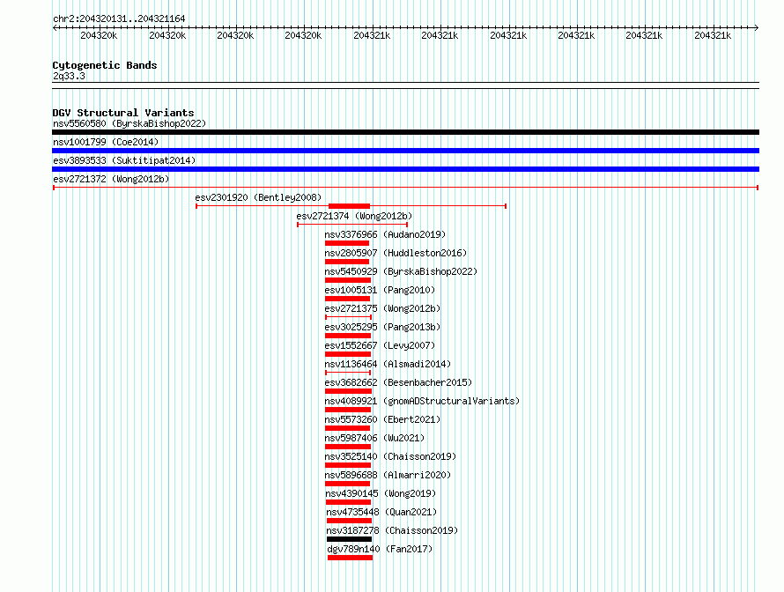
Task: Click esv3025295 (Pang2013b) label
Action: tap(382, 327)
